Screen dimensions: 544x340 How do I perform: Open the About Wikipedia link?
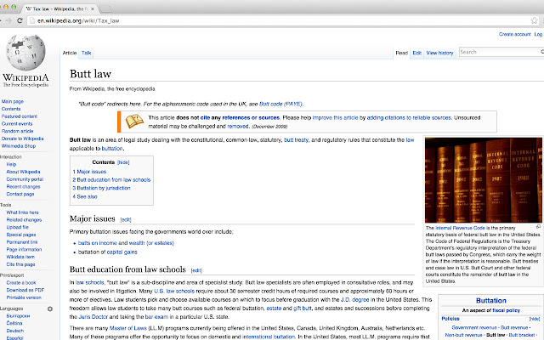point(23,172)
